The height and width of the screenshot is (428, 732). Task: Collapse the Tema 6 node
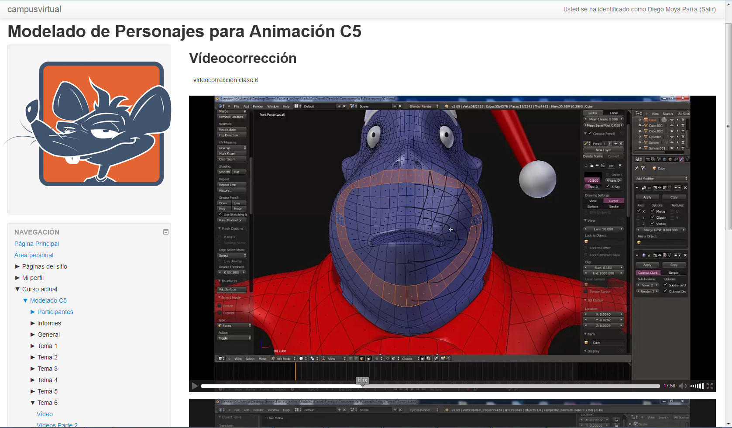point(33,403)
